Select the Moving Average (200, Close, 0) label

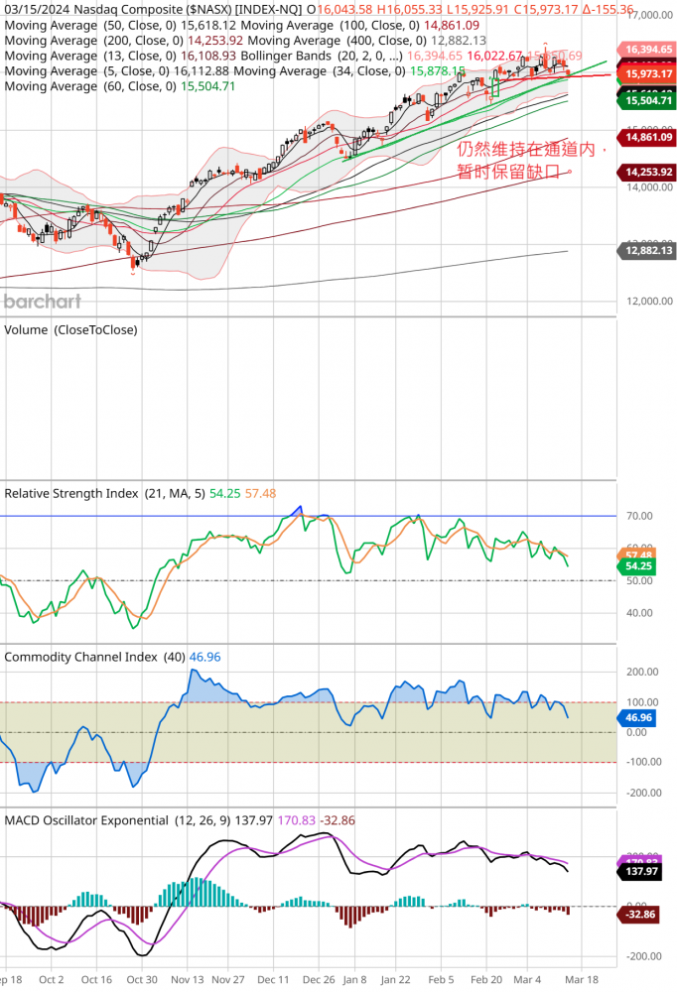click(94, 40)
